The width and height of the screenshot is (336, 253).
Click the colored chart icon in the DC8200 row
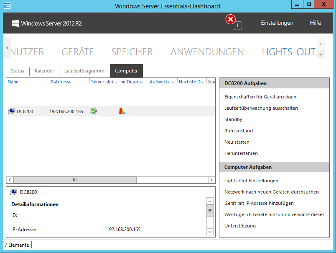[x=122, y=111]
